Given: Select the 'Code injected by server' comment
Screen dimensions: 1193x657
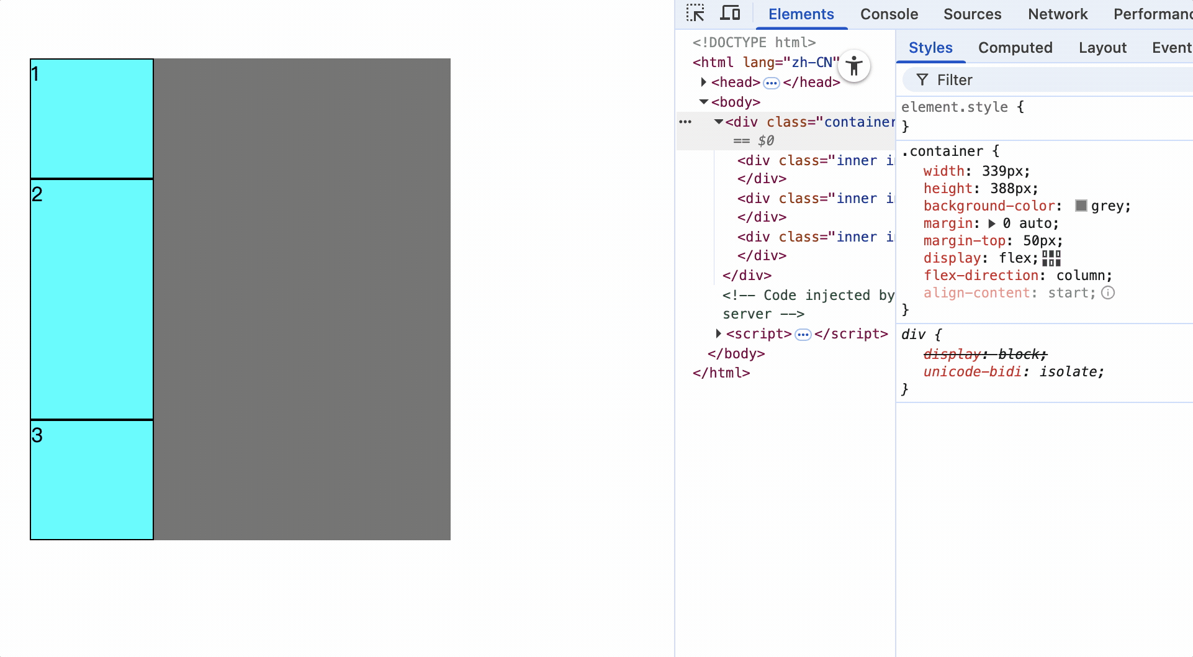Looking at the screenshot, I should point(808,305).
